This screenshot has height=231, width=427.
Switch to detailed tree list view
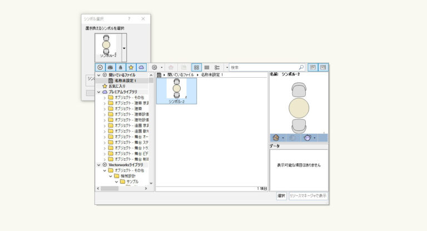(217, 67)
